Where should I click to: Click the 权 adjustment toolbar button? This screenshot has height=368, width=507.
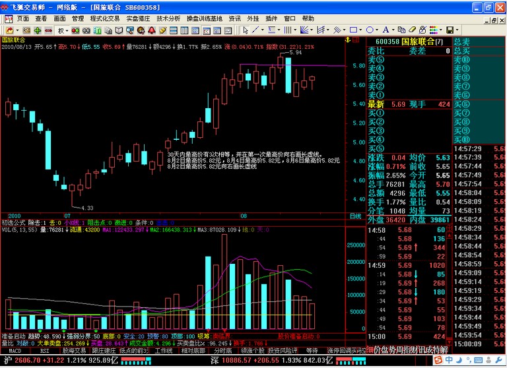pos(61,30)
